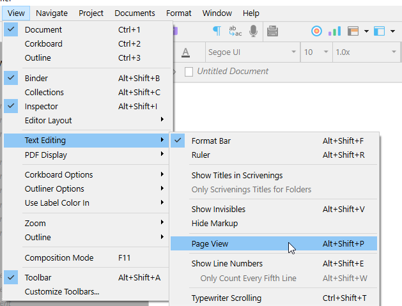Click the blue Layout panel icon

(x=379, y=31)
